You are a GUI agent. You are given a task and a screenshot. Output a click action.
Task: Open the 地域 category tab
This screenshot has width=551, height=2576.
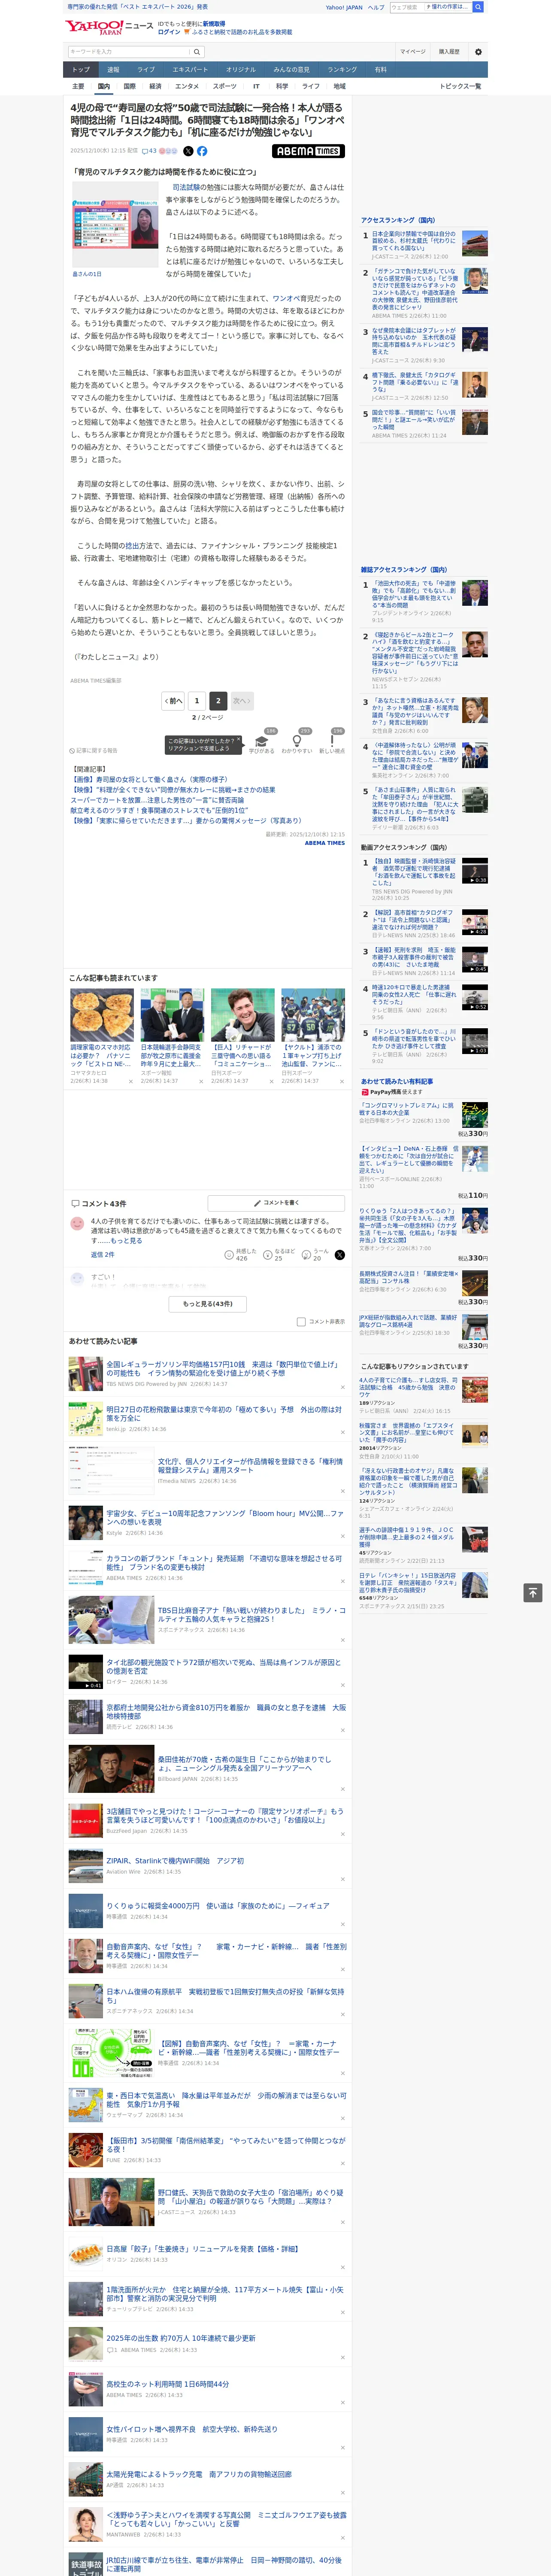point(339,86)
